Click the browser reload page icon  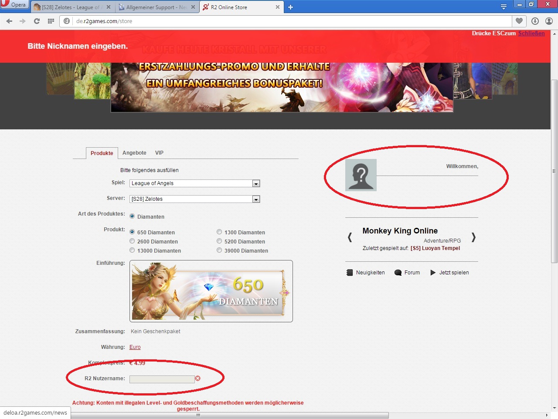37,21
